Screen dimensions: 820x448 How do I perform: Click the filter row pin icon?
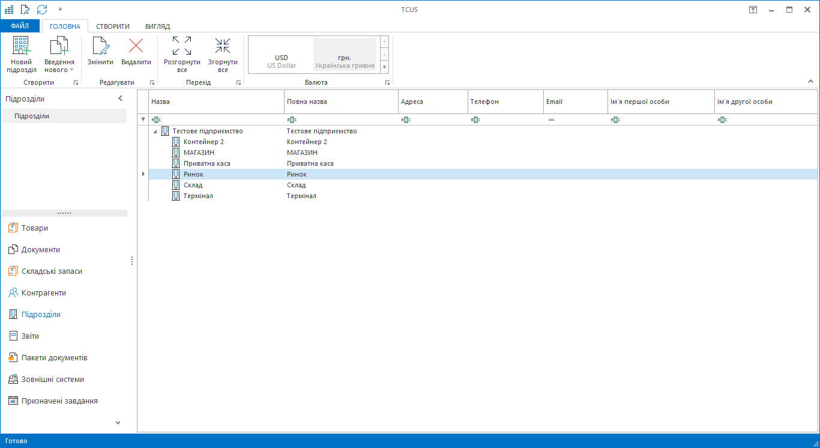[143, 120]
